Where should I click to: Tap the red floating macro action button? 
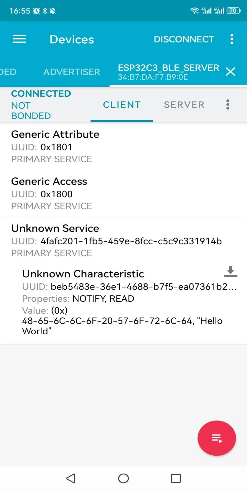click(x=217, y=438)
